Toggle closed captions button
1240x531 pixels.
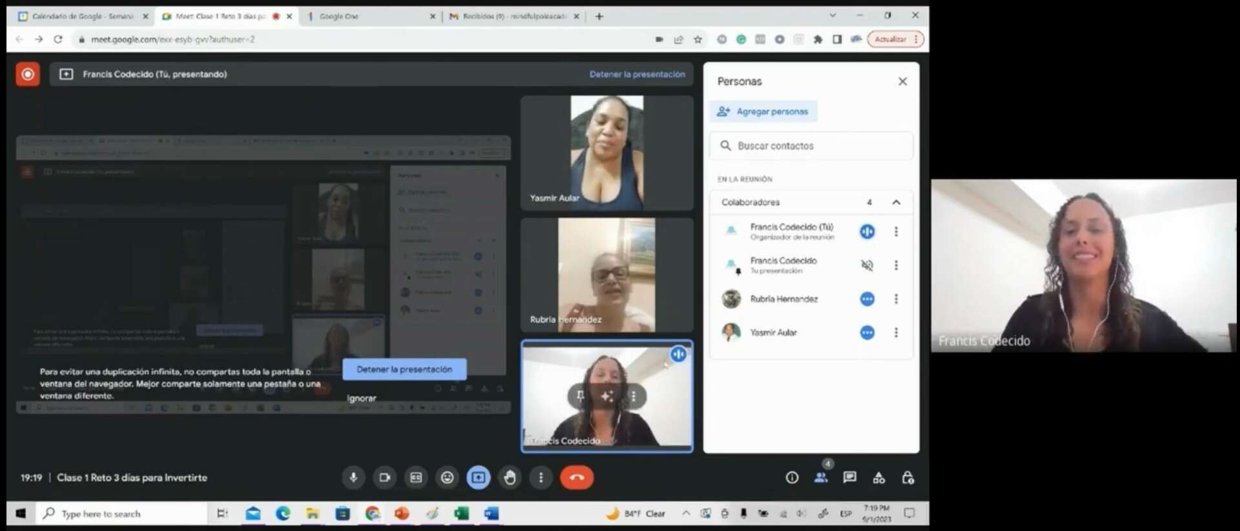point(416,477)
